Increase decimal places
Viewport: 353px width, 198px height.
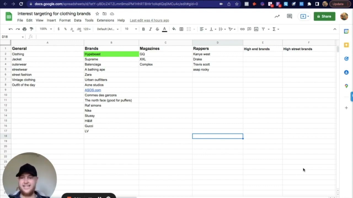tap(79, 29)
